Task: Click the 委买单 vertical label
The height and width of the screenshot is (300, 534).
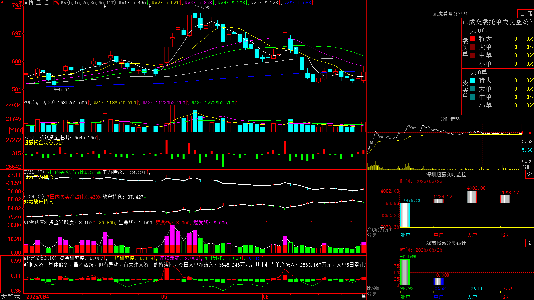Action: (465, 47)
